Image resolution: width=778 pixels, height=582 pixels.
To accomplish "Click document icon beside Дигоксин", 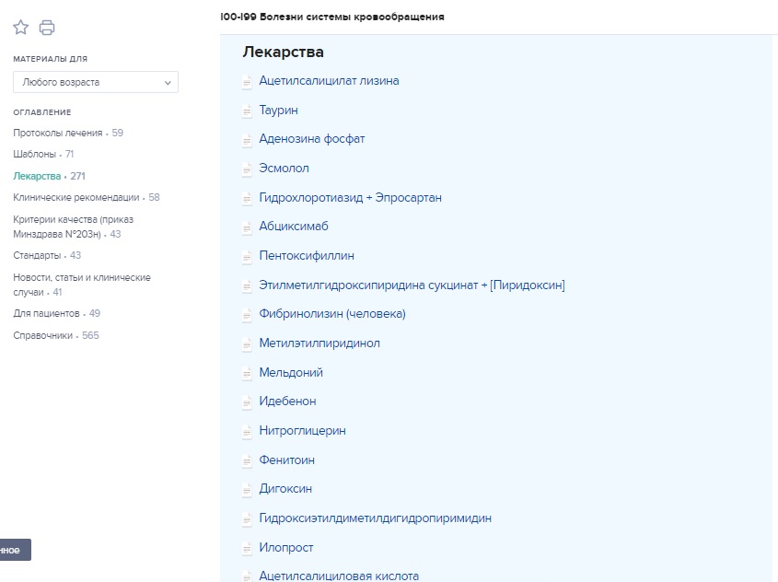I will [247, 489].
